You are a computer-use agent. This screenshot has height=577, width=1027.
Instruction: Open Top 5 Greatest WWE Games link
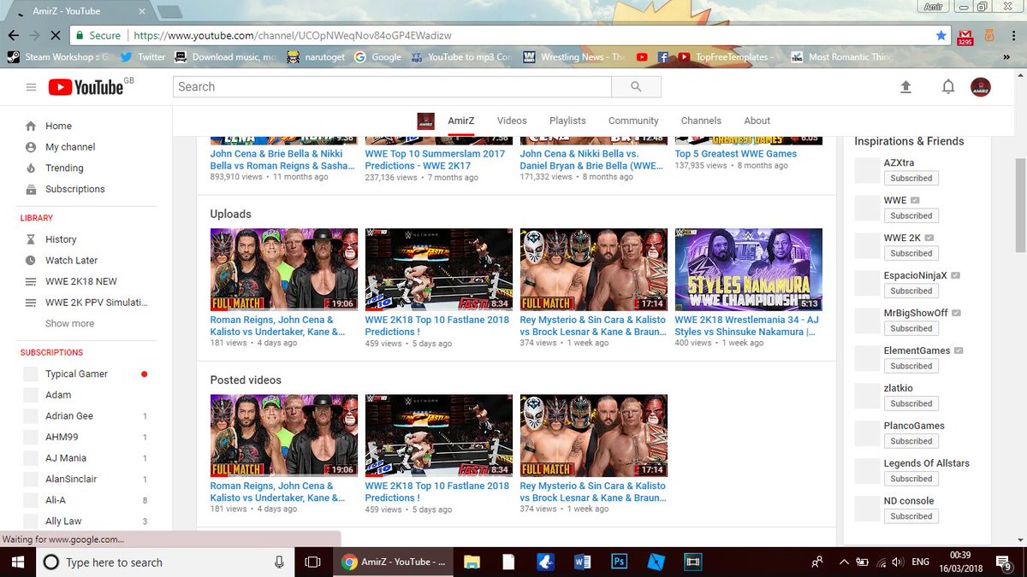tap(736, 154)
